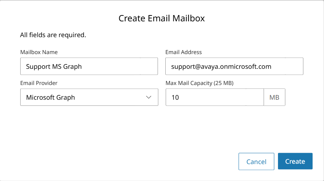
Task: Click the 'Create Email Mailbox' title
Action: (x=162, y=18)
